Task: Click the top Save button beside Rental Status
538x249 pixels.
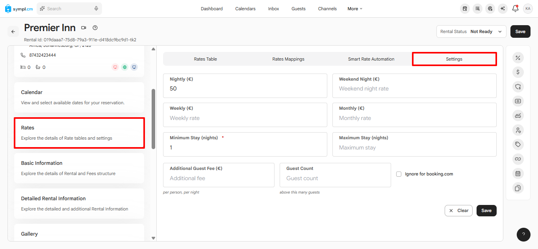Action: 520,31
